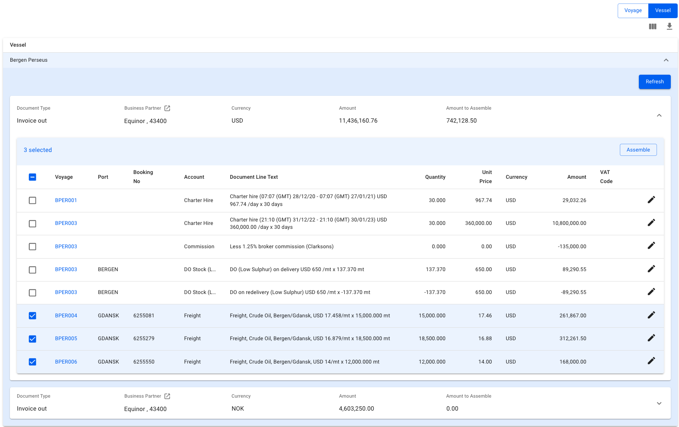This screenshot has width=679, height=427.
Task: Open Business Partner external link for USD invoice
Action: click(167, 108)
